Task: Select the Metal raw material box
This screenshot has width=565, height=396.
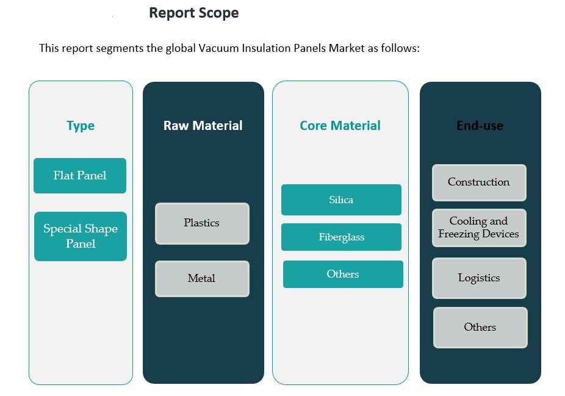Action: (x=202, y=279)
